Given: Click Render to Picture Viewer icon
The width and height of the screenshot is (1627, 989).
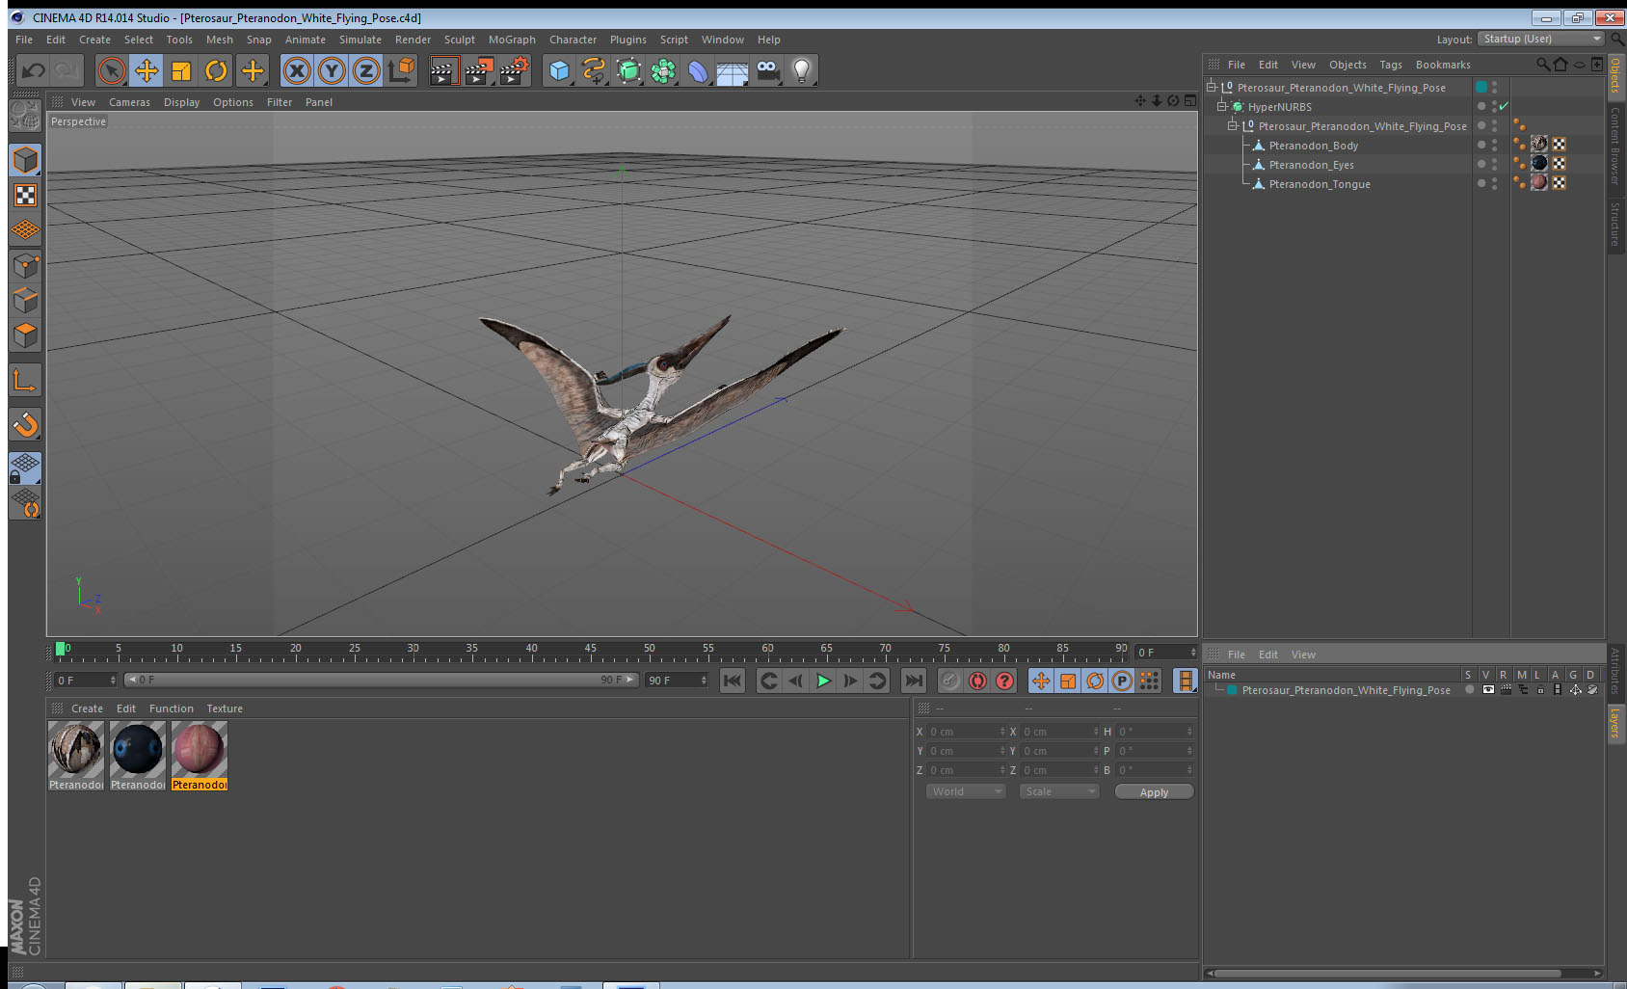Looking at the screenshot, I should [479, 70].
